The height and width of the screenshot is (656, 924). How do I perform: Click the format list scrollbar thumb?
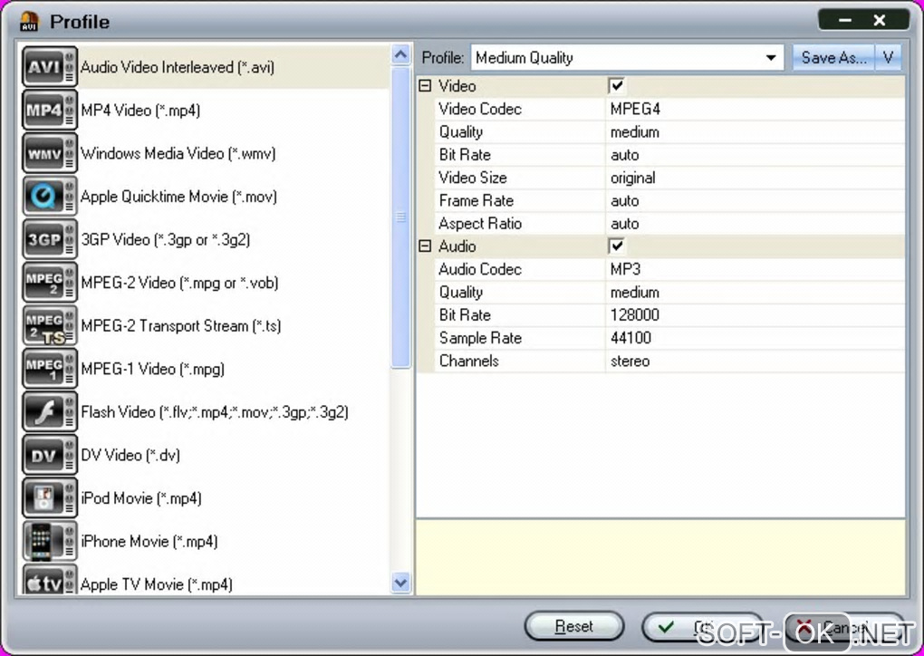tap(400, 217)
